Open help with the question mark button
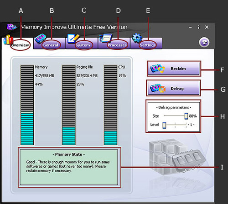 [204, 42]
